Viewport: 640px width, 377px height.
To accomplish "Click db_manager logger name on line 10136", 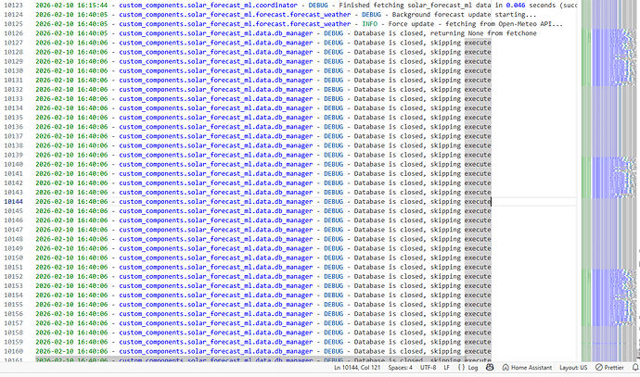I will [x=215, y=127].
